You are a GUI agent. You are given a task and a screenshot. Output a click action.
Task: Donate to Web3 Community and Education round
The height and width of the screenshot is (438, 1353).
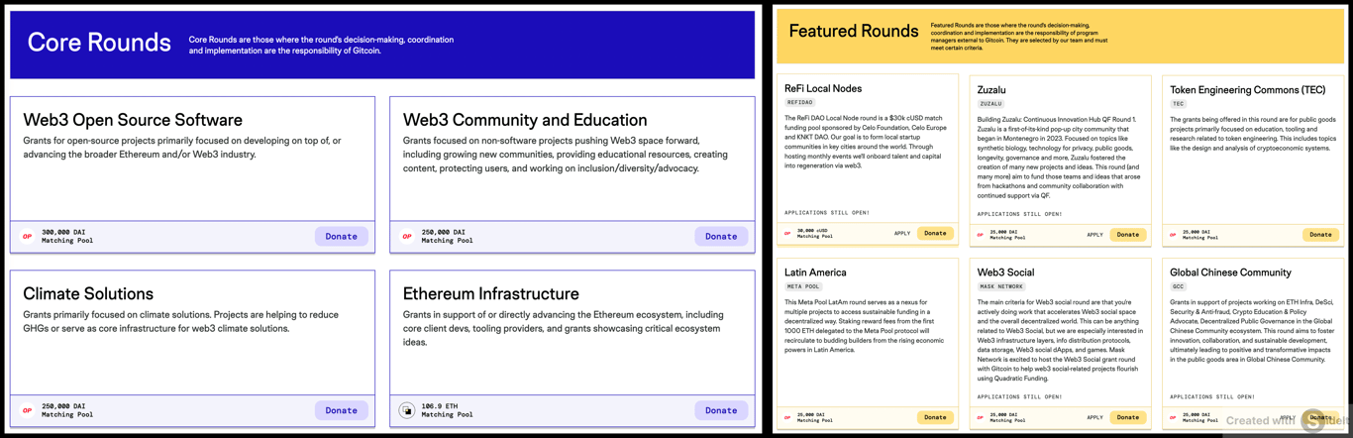(x=721, y=237)
